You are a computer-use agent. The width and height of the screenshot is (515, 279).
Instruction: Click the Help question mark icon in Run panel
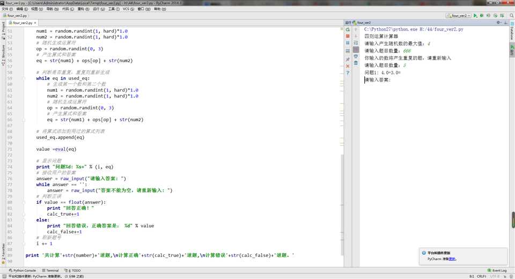pos(348,73)
